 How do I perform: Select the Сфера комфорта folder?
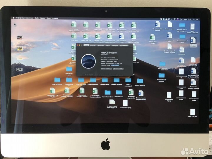(x=93, y=81)
